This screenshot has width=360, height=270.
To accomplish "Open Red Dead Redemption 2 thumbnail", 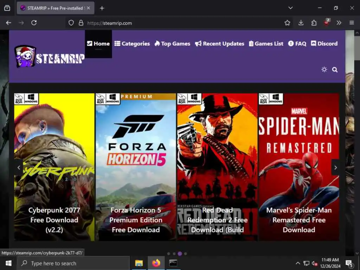I will pos(217,167).
